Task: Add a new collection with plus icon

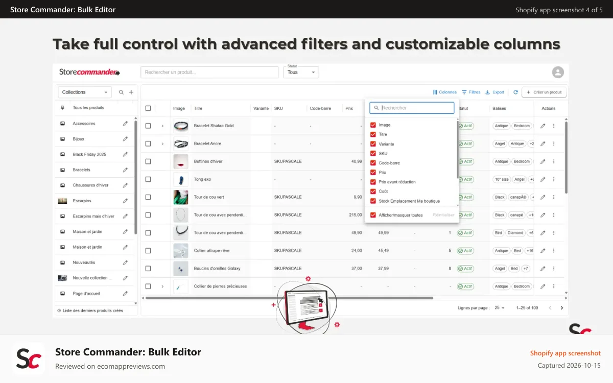Action: [131, 92]
